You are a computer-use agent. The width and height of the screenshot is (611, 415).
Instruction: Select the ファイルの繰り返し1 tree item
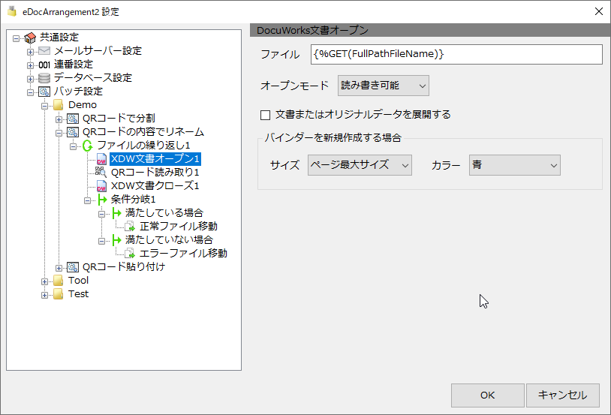[x=143, y=146]
